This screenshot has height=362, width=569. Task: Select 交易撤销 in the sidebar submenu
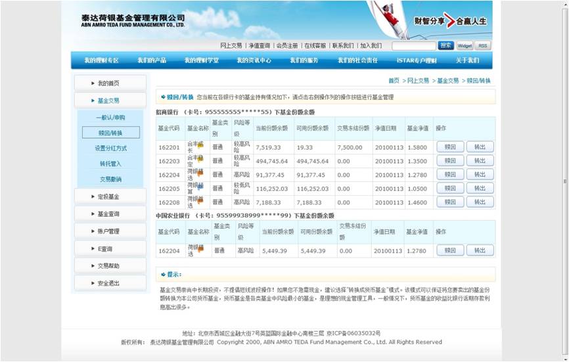110,179
